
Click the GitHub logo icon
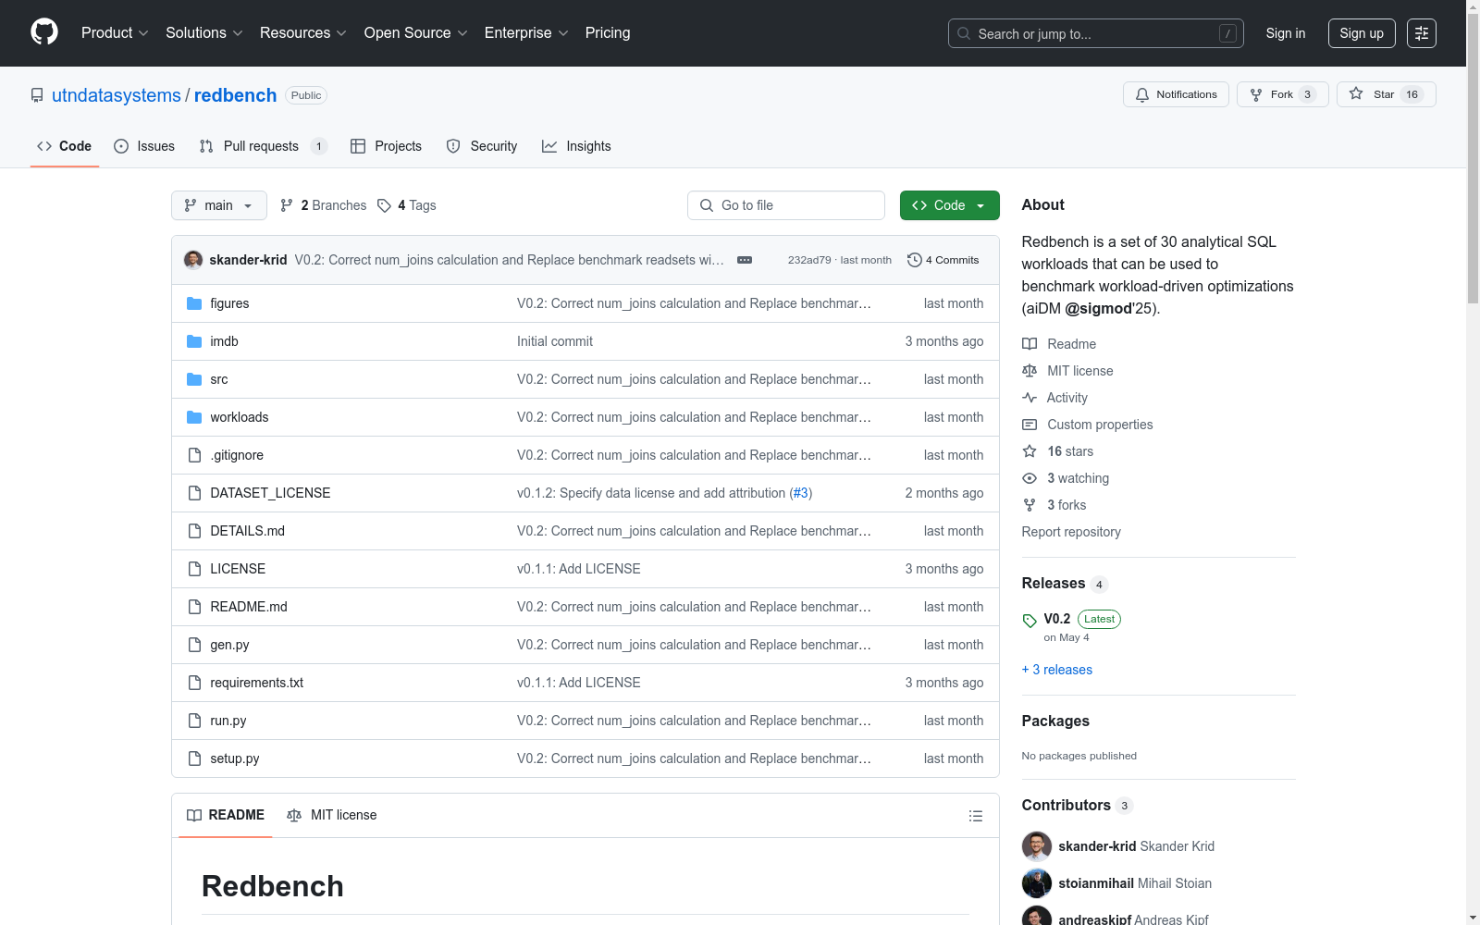[44, 32]
